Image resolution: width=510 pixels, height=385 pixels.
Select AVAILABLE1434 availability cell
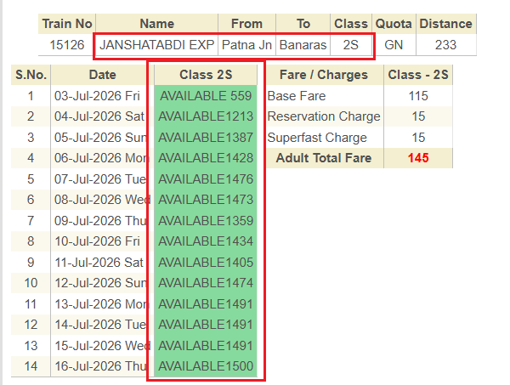pos(206,241)
